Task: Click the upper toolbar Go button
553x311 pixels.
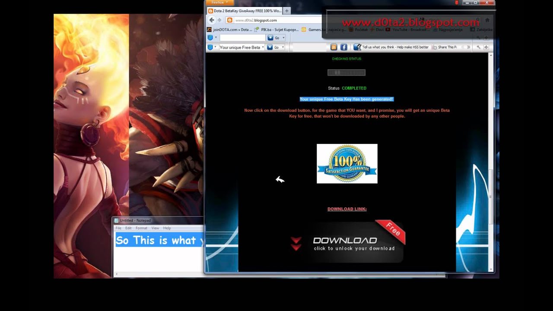Action: (273, 38)
